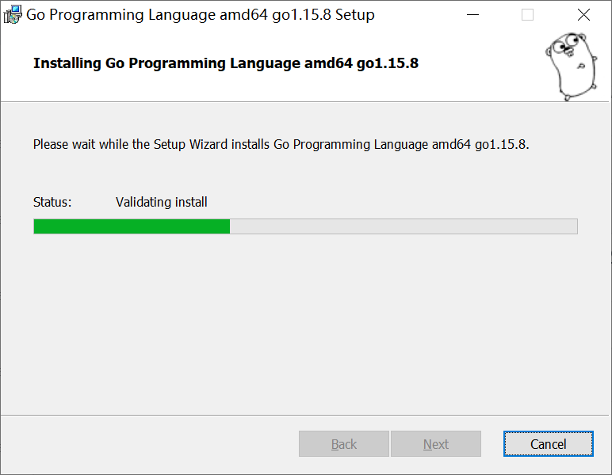Click the green filled part of progress bar
Image resolution: width=612 pixels, height=475 pixels.
(132, 226)
